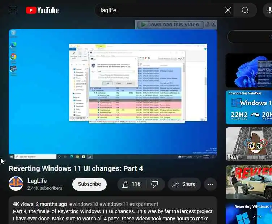Click the filter chip above sidebar recommendations

[x=250, y=37]
